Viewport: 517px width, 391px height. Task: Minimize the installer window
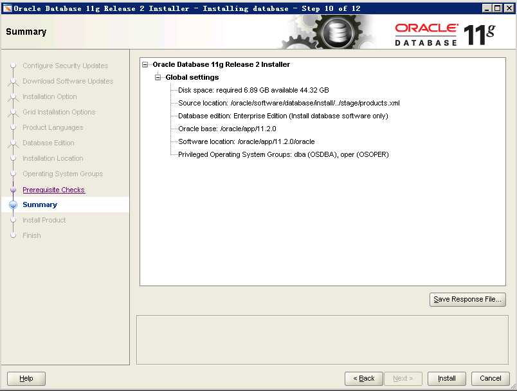tap(487, 8)
